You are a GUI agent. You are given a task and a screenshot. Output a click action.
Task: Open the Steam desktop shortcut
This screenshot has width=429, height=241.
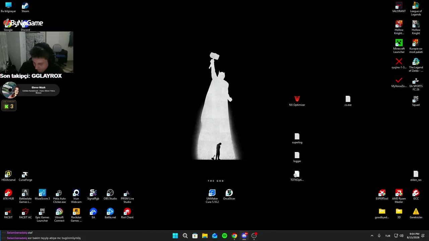click(25, 7)
